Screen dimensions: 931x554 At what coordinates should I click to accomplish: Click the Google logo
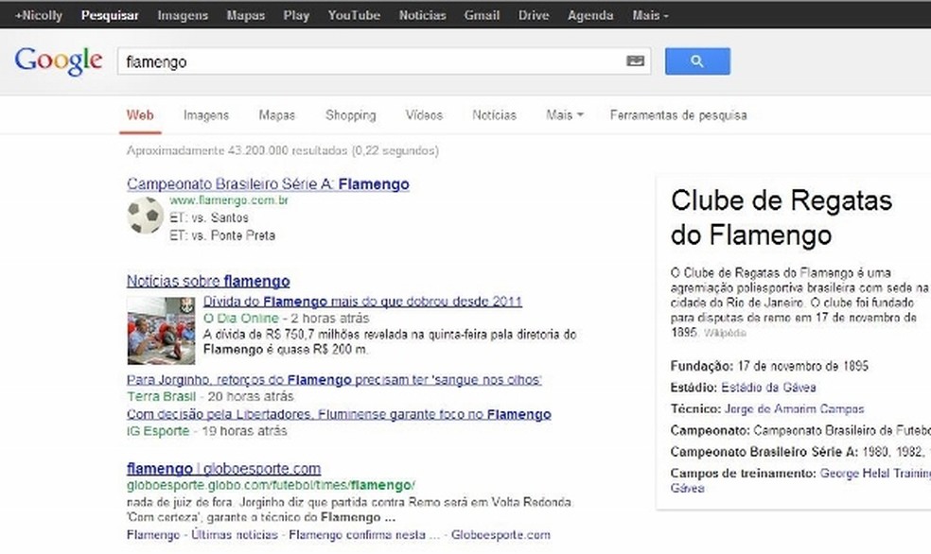click(x=58, y=61)
